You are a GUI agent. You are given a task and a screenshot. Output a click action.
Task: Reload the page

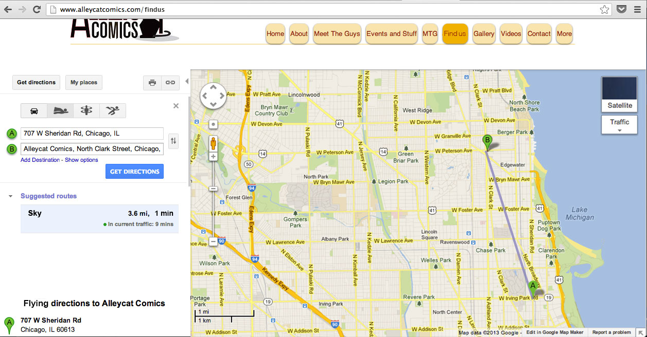coord(37,9)
